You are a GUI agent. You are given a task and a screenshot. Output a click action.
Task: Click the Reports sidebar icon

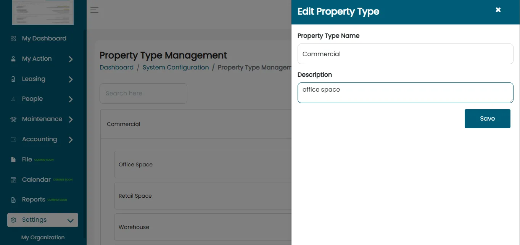[13, 200]
